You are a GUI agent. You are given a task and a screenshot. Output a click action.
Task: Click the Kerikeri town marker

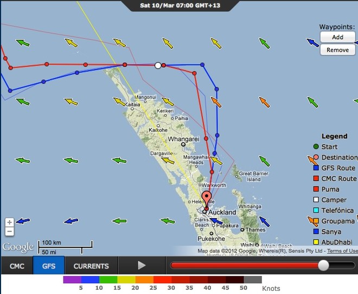(165, 116)
